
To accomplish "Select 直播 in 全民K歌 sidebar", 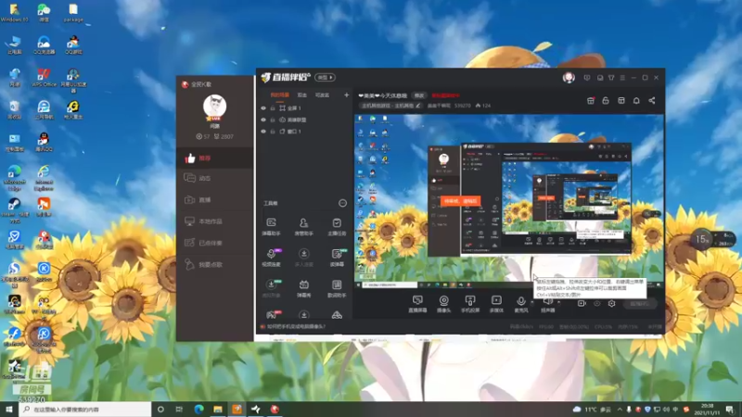I will pyautogui.click(x=214, y=200).
